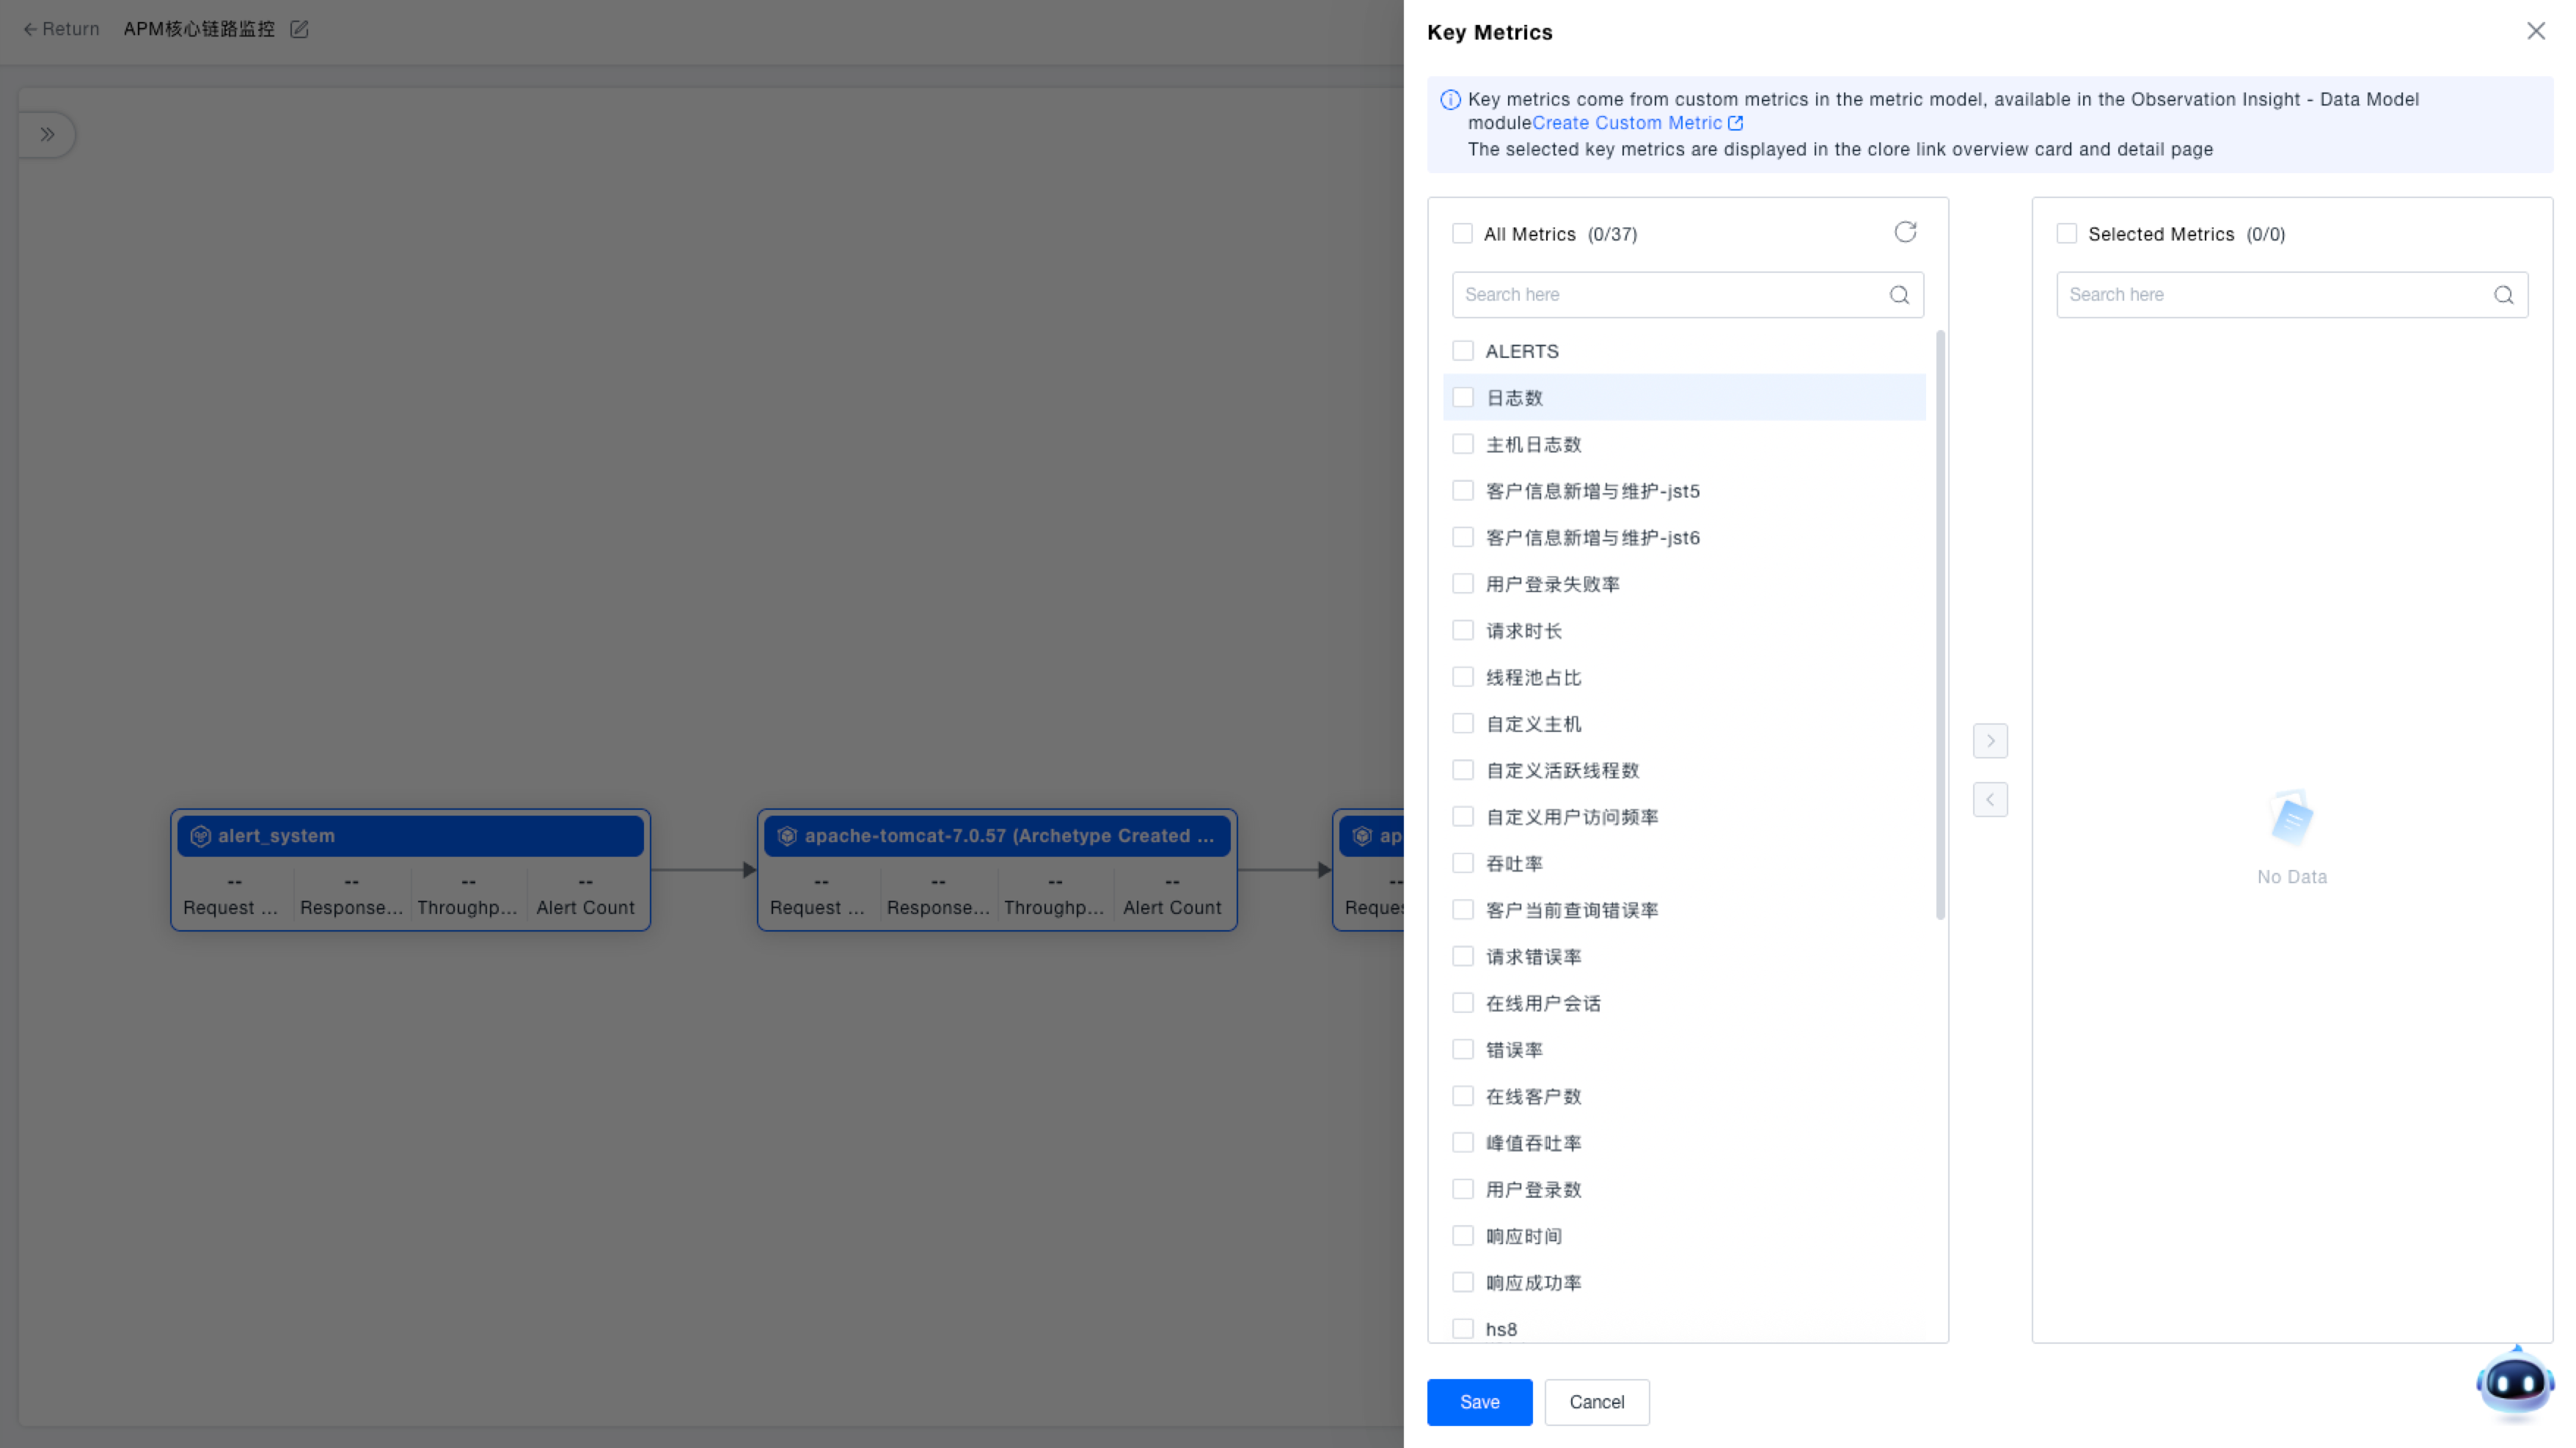The width and height of the screenshot is (2576, 1448).
Task: Select all via All Metrics checkbox
Action: [1462, 234]
